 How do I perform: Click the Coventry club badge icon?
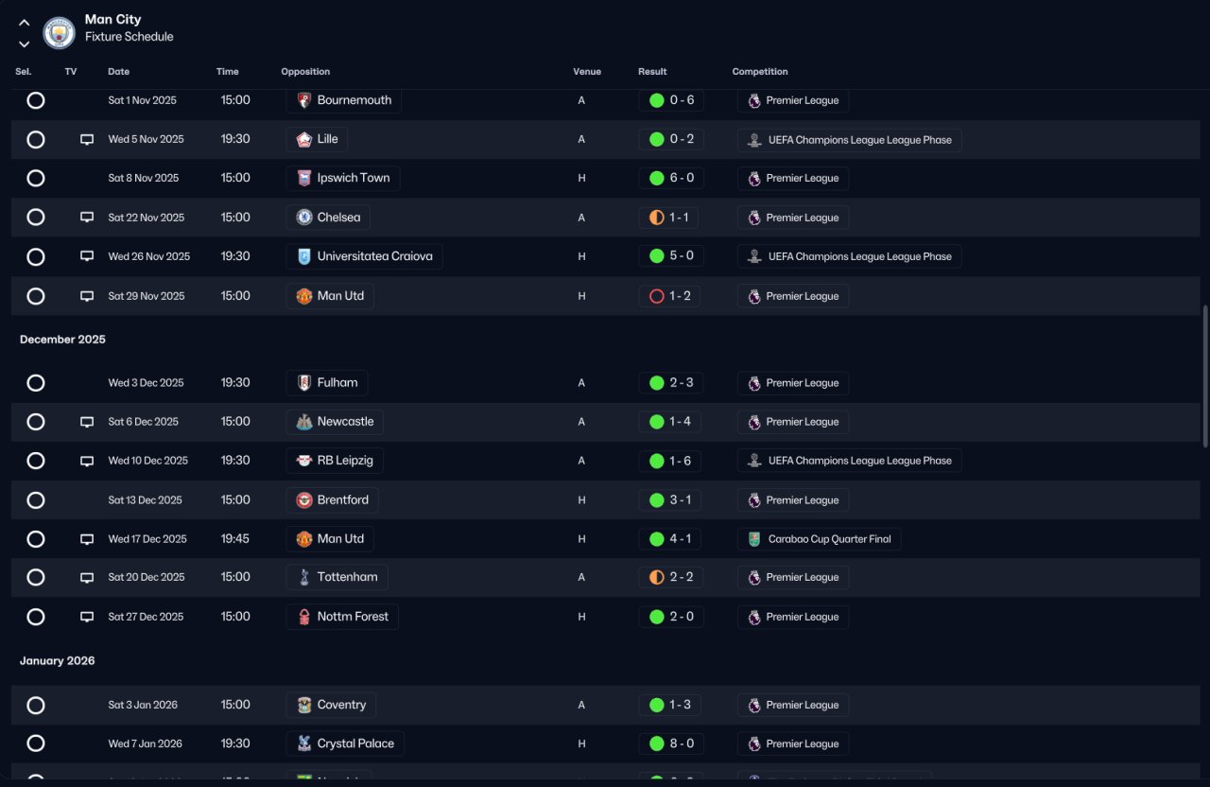[304, 705]
